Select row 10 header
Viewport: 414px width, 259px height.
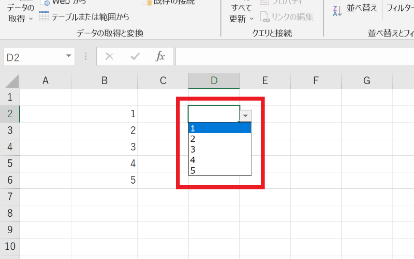click(10, 247)
